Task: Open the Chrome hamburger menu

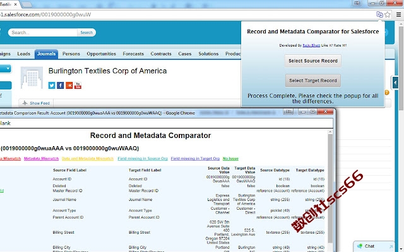Action: (398, 14)
